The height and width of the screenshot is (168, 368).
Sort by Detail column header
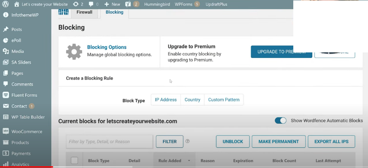pos(134,161)
